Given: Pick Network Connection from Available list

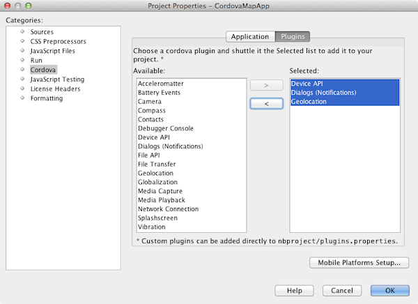Looking at the screenshot, I should tap(168, 209).
